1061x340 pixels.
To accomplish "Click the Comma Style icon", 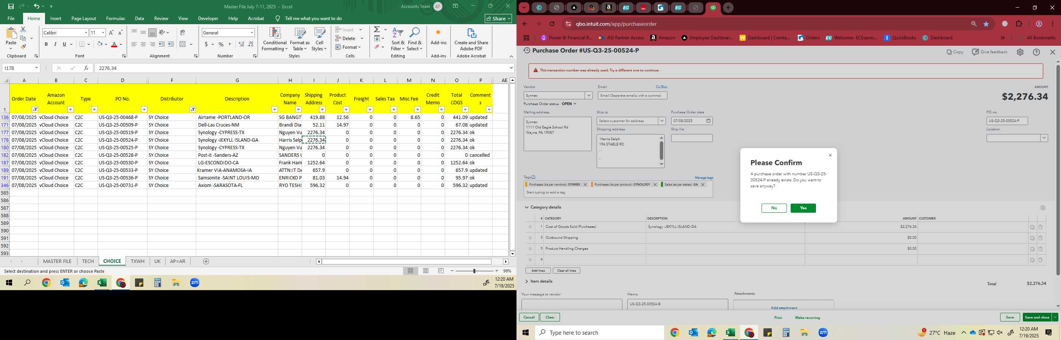I will pos(230,45).
